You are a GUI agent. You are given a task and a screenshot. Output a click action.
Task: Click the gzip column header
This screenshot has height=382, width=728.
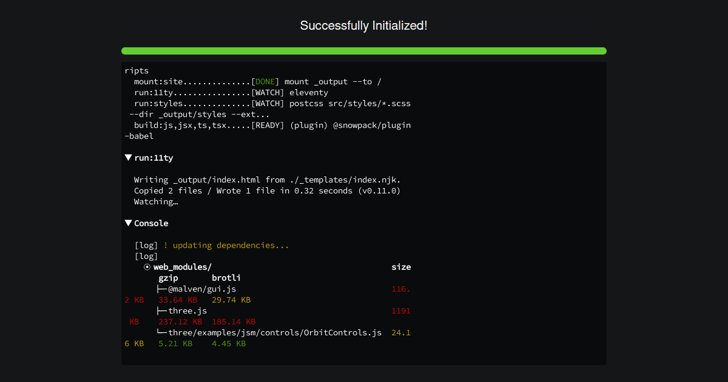(168, 278)
